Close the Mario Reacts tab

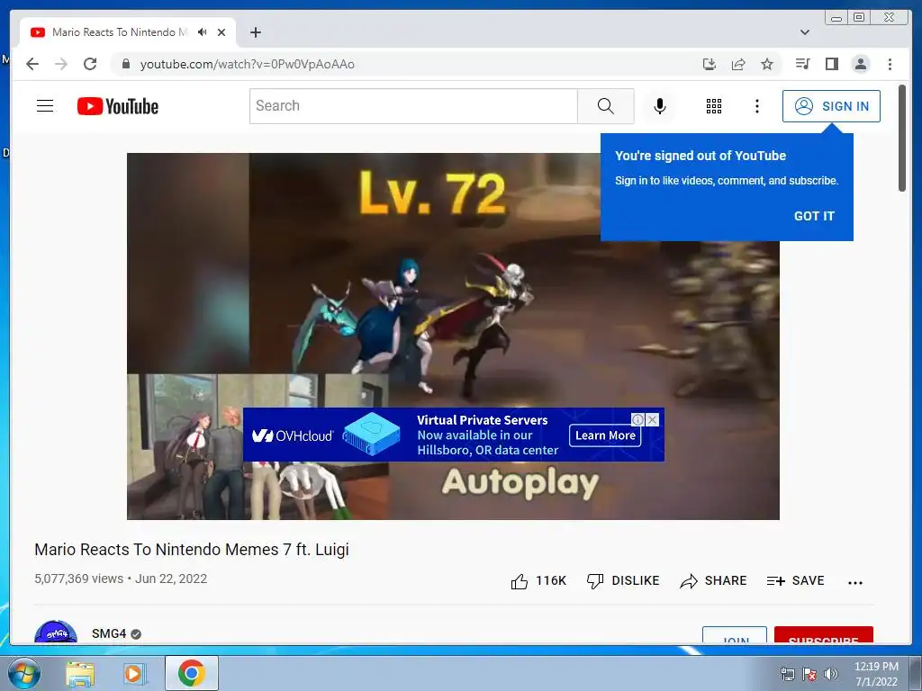point(221,32)
